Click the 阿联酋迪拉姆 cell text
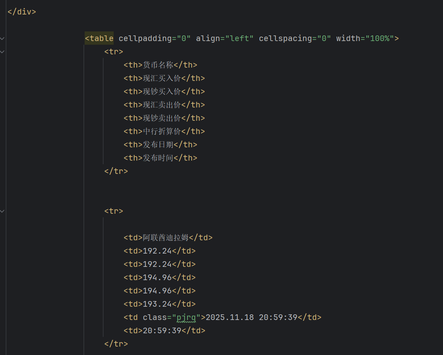Viewport: 443px width, 355px height. click(166, 238)
